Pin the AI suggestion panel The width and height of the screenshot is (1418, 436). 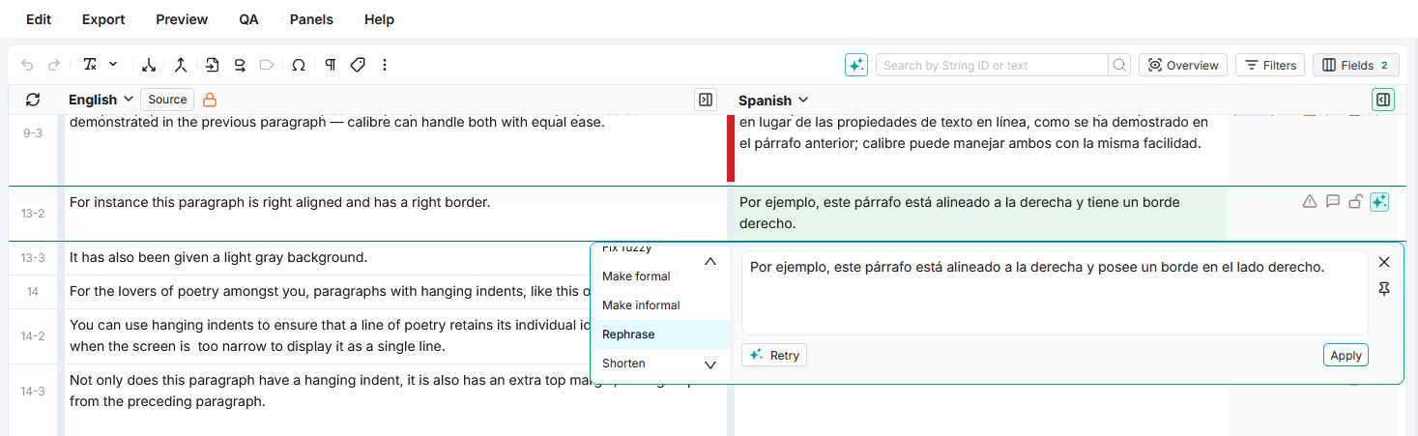coord(1384,289)
